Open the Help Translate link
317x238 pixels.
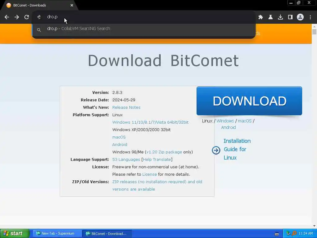tap(157, 160)
